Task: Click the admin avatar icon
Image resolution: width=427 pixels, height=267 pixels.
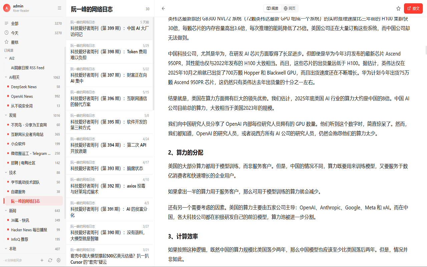Action: [7, 8]
